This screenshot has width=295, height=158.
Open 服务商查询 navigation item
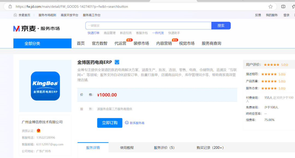(211, 43)
